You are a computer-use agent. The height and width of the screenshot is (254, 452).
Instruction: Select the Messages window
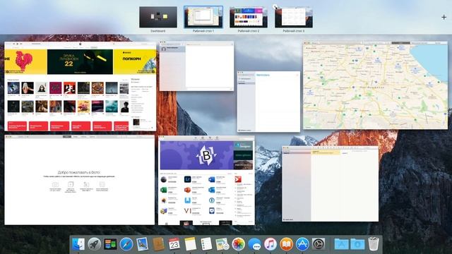pos(196,66)
